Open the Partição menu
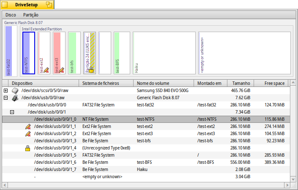The image size is (298, 190). [31, 15]
